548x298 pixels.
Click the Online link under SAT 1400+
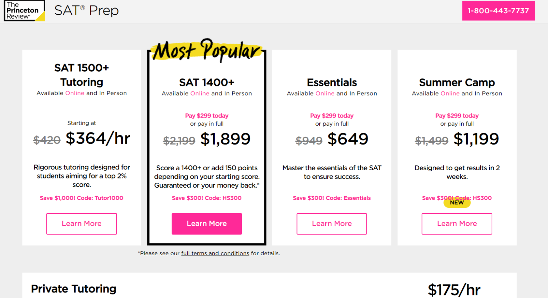click(x=200, y=94)
